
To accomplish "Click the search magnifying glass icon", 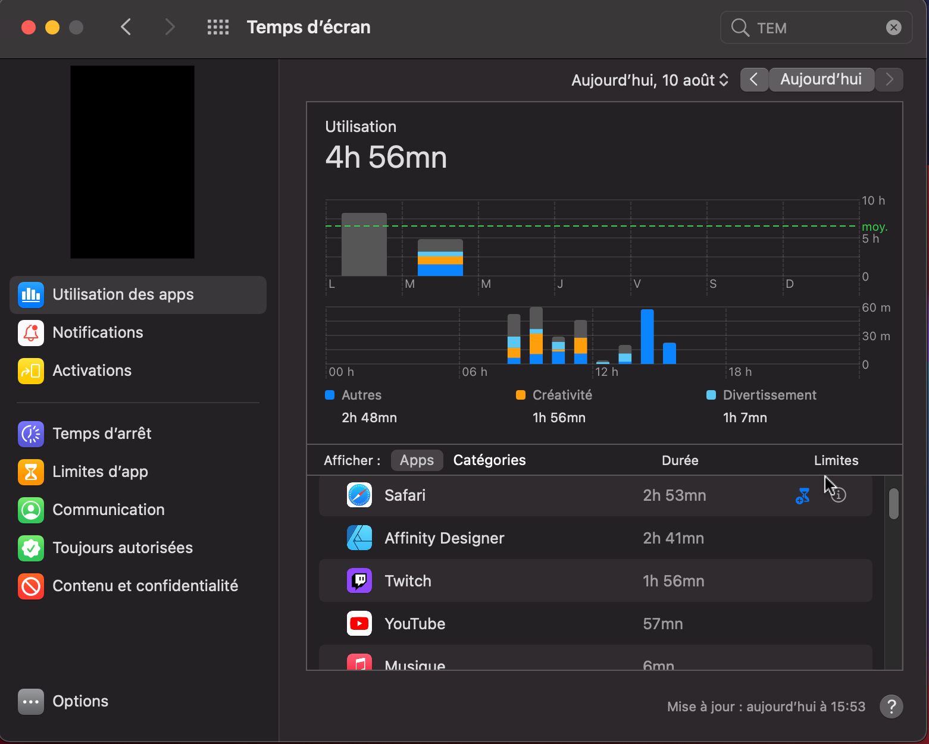I will click(740, 28).
